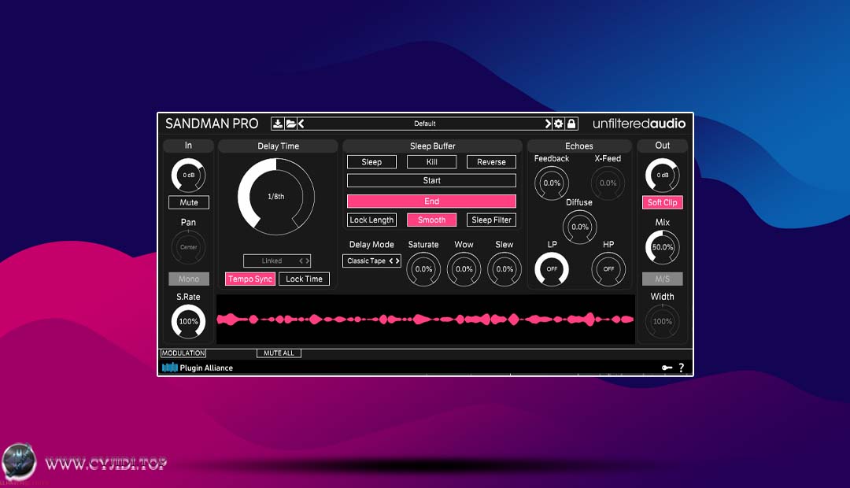Open the load preset folder icon
Screen dimensions: 850x488
290,124
